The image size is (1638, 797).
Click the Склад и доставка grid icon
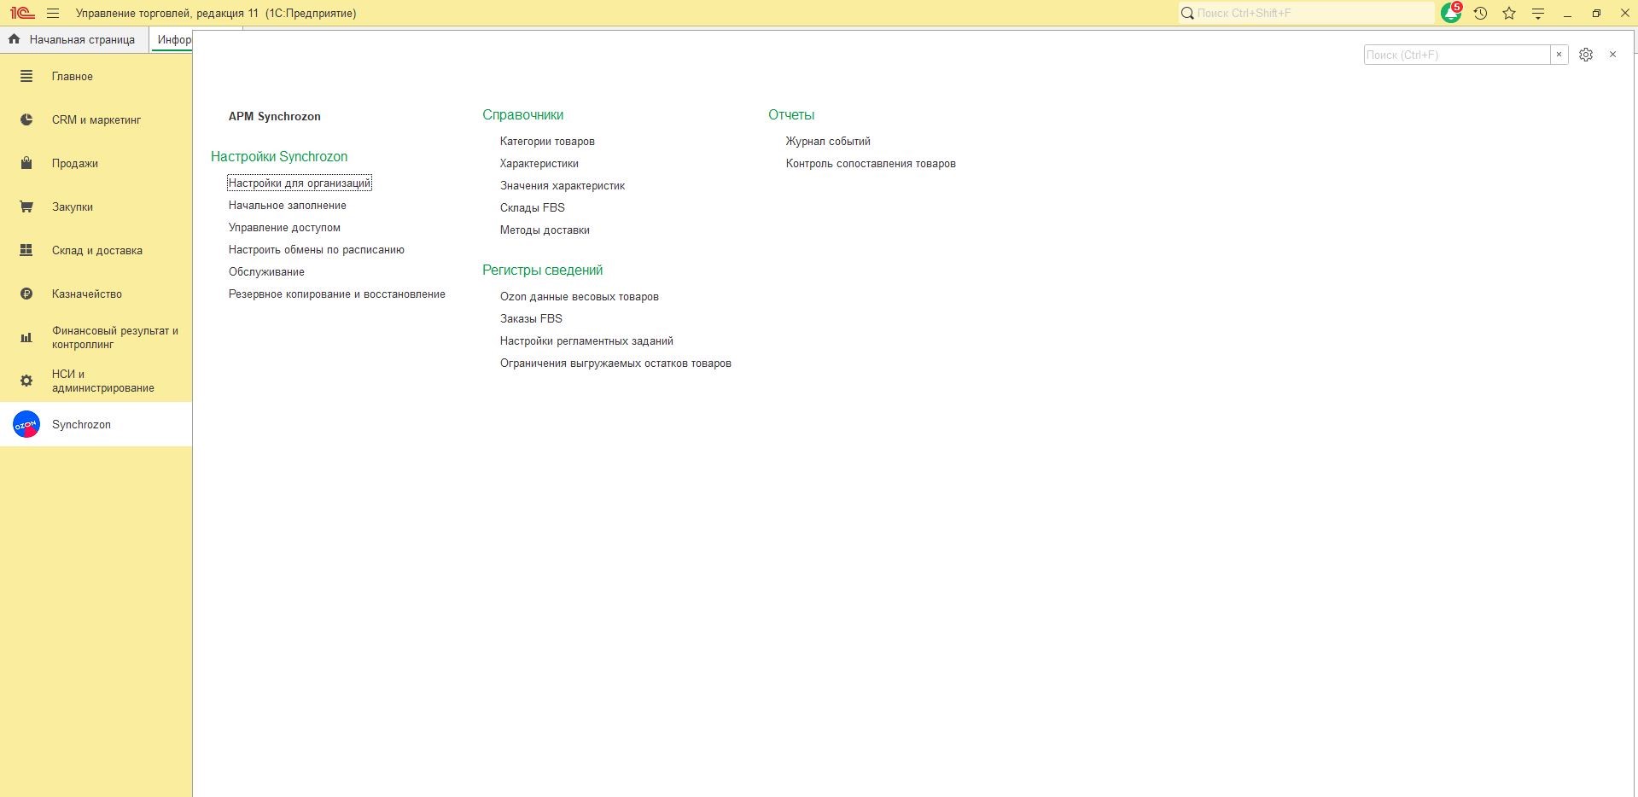pos(26,250)
